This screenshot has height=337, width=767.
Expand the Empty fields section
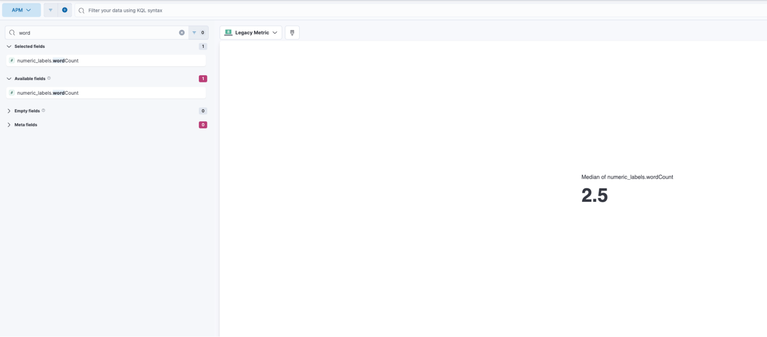pos(9,111)
